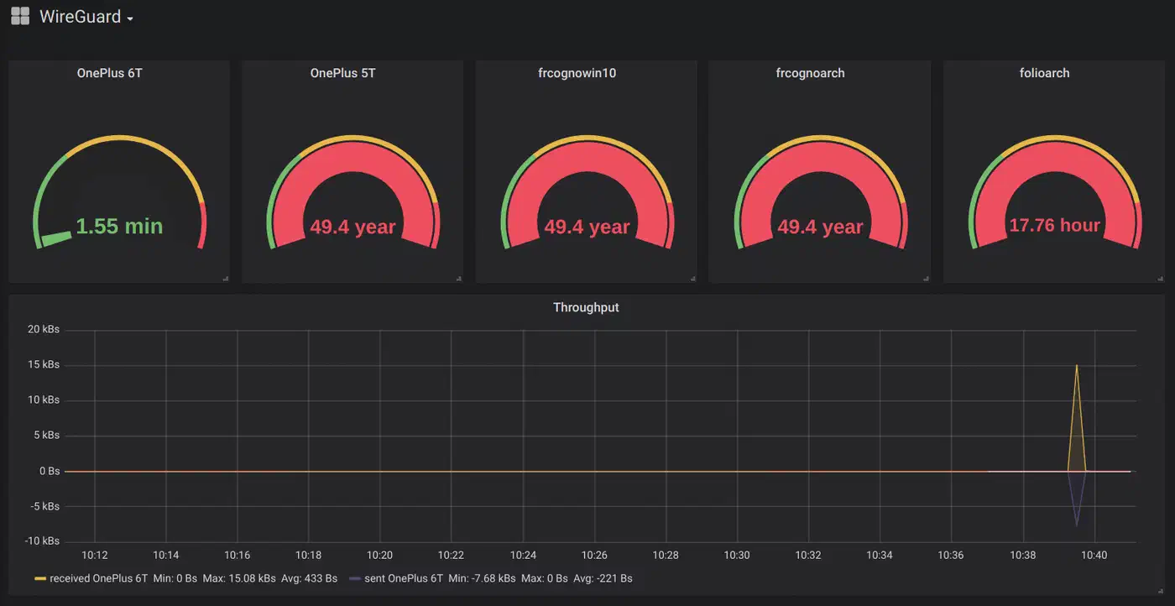Click the 1.55 min gauge value
This screenshot has width=1175, height=606.
(119, 226)
